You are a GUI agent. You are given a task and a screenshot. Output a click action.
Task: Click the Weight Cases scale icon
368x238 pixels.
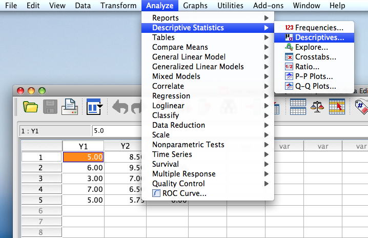pos(317,107)
